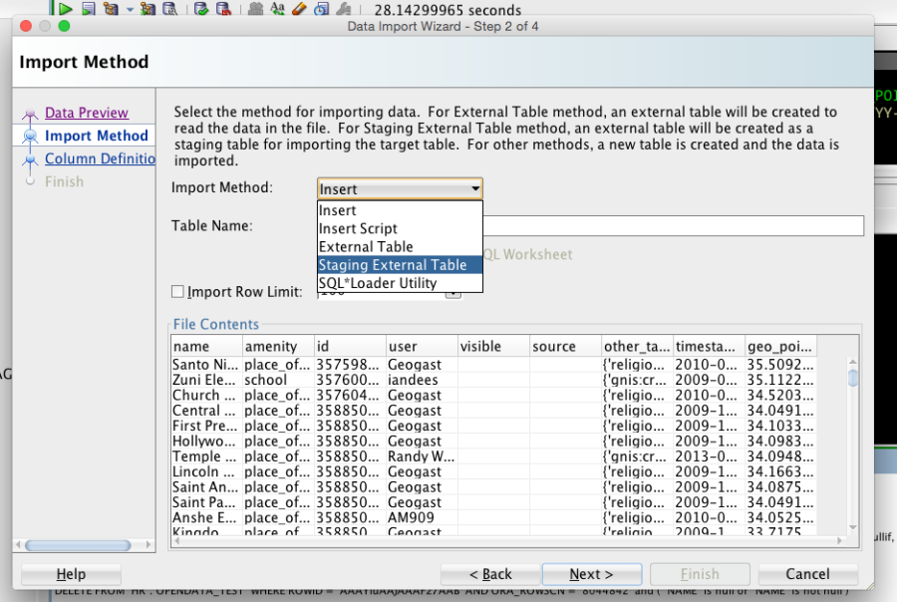The image size is (897, 602).
Task: Click the amenity column header
Action: coord(279,346)
